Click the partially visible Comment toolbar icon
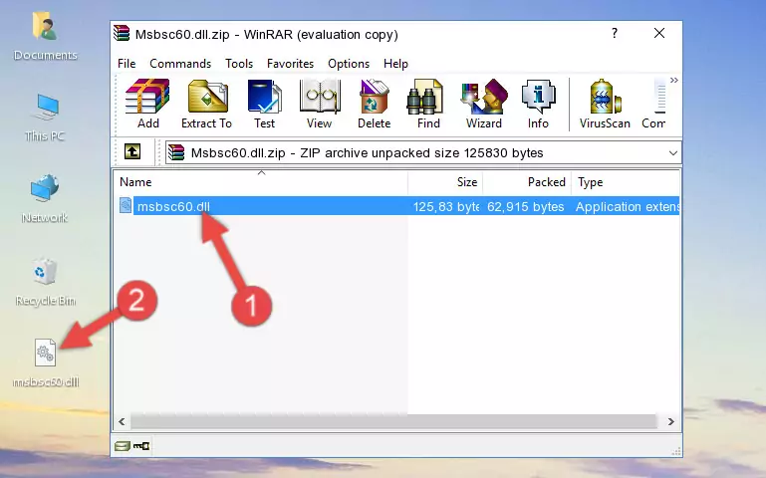Viewport: 766px width, 478px height. [x=653, y=104]
